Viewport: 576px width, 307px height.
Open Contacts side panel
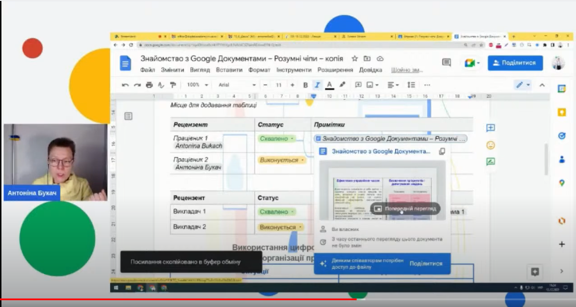tap(562, 160)
